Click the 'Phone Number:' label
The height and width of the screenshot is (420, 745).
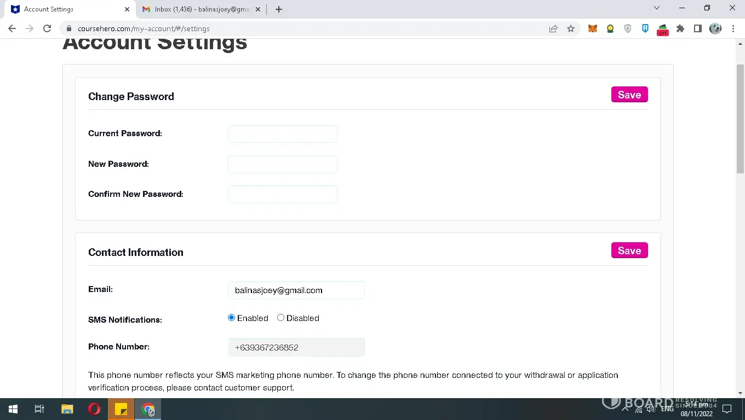point(119,347)
